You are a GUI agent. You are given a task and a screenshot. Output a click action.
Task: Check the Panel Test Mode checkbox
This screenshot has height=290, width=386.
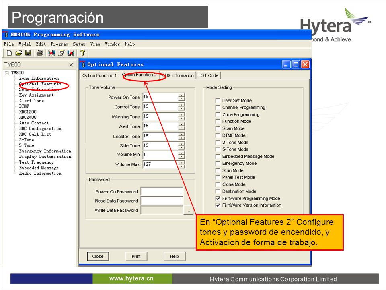coord(218,177)
